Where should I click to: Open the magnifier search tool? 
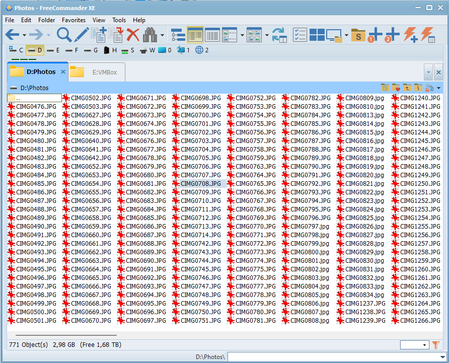pyautogui.click(x=64, y=35)
